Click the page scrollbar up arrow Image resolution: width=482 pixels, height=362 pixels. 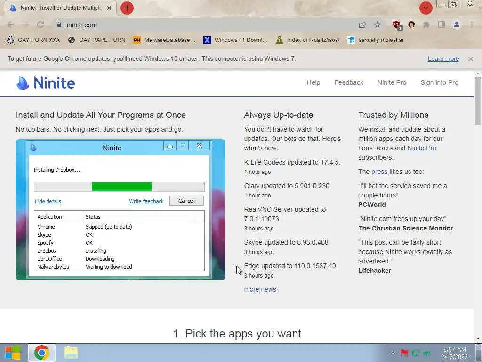point(478,73)
